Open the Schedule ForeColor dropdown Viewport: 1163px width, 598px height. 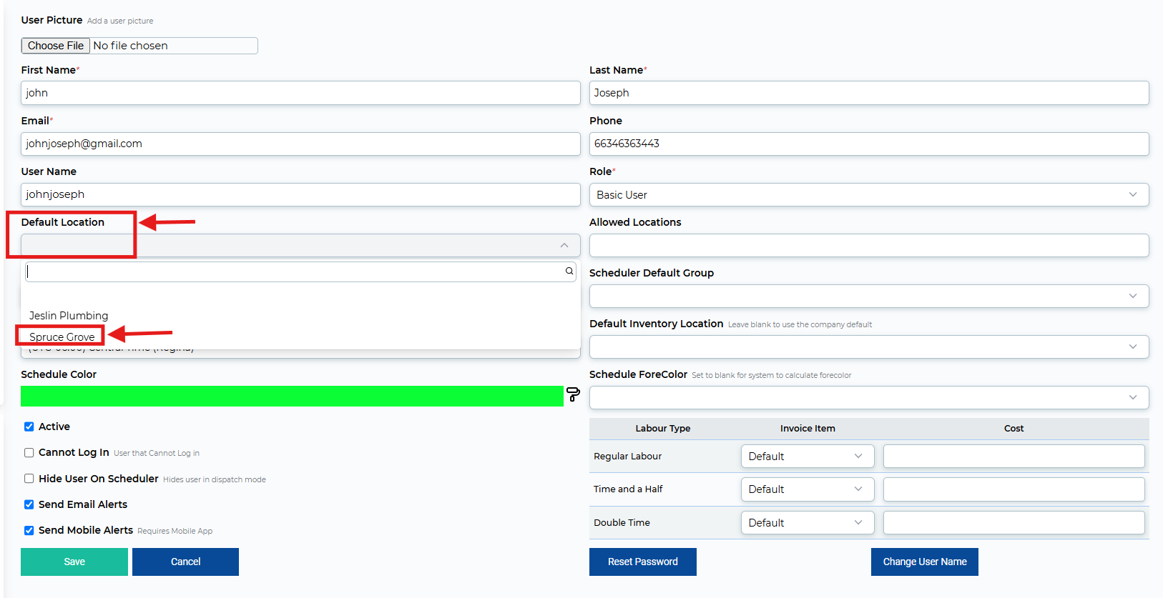[869, 398]
